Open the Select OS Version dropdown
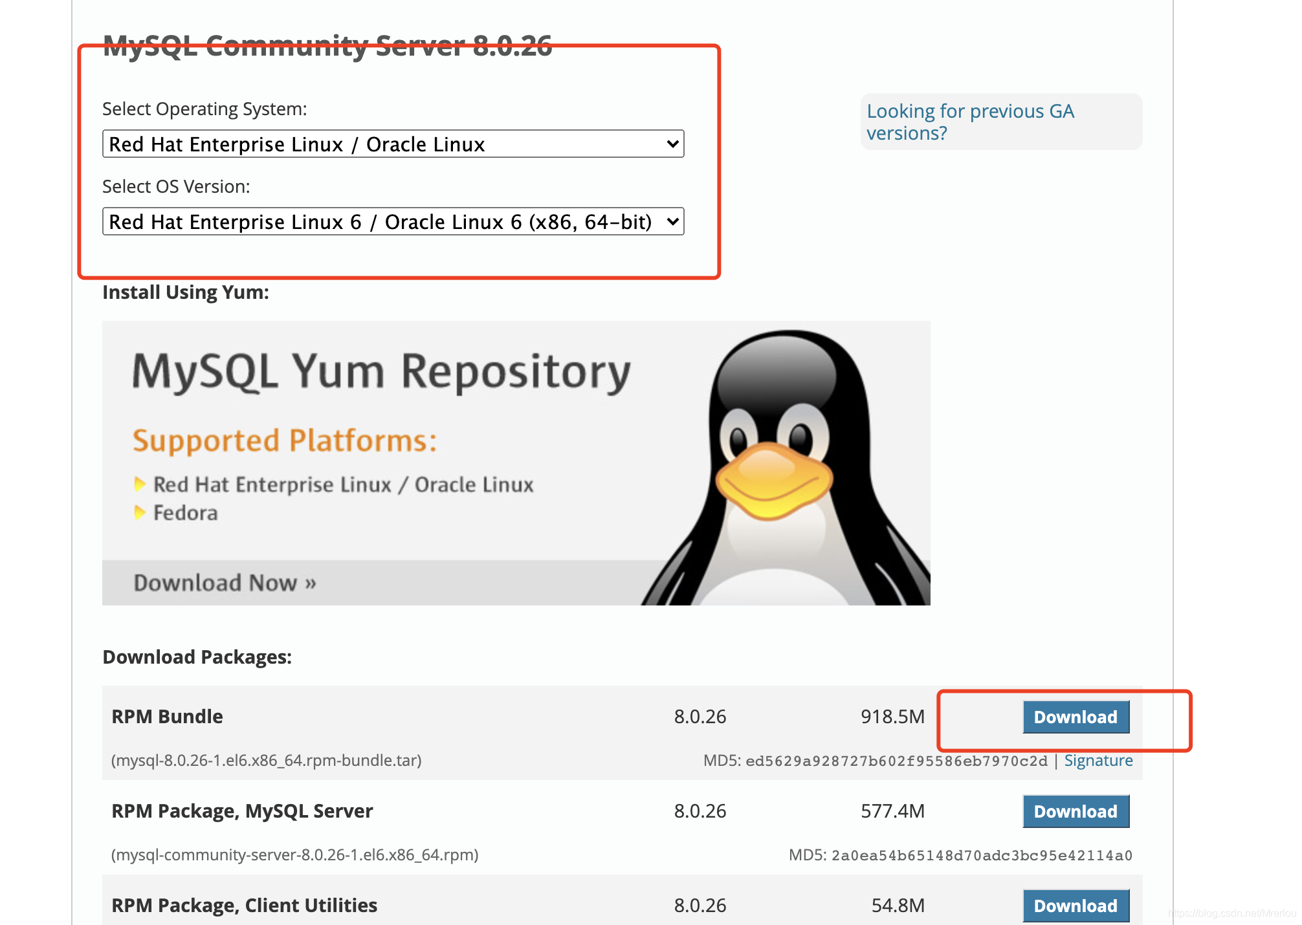Image resolution: width=1302 pixels, height=925 pixels. (393, 221)
